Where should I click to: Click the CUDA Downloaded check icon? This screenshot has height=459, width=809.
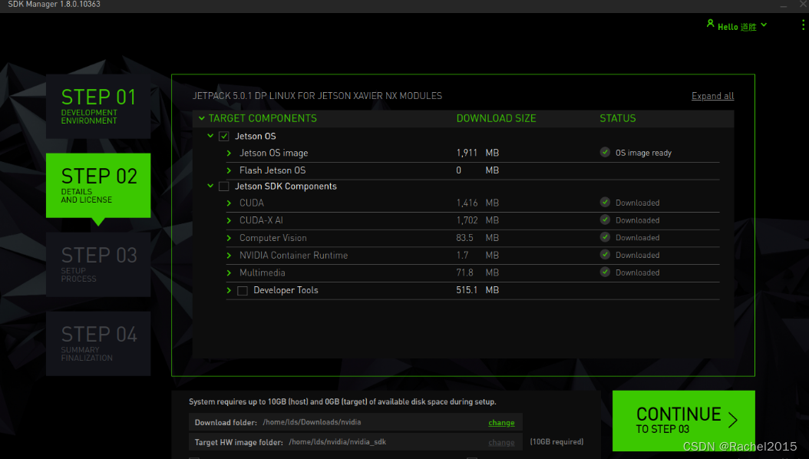coord(605,202)
